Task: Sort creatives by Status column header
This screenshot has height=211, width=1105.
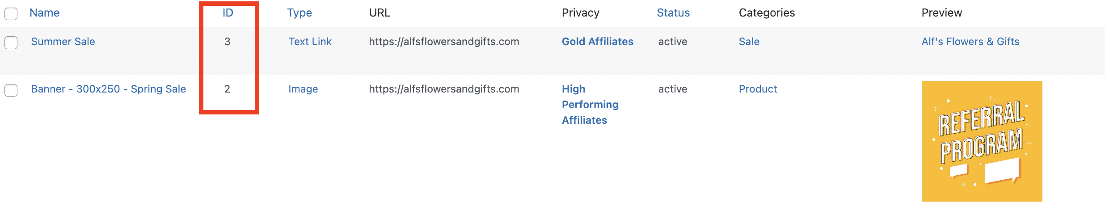Action: (673, 13)
